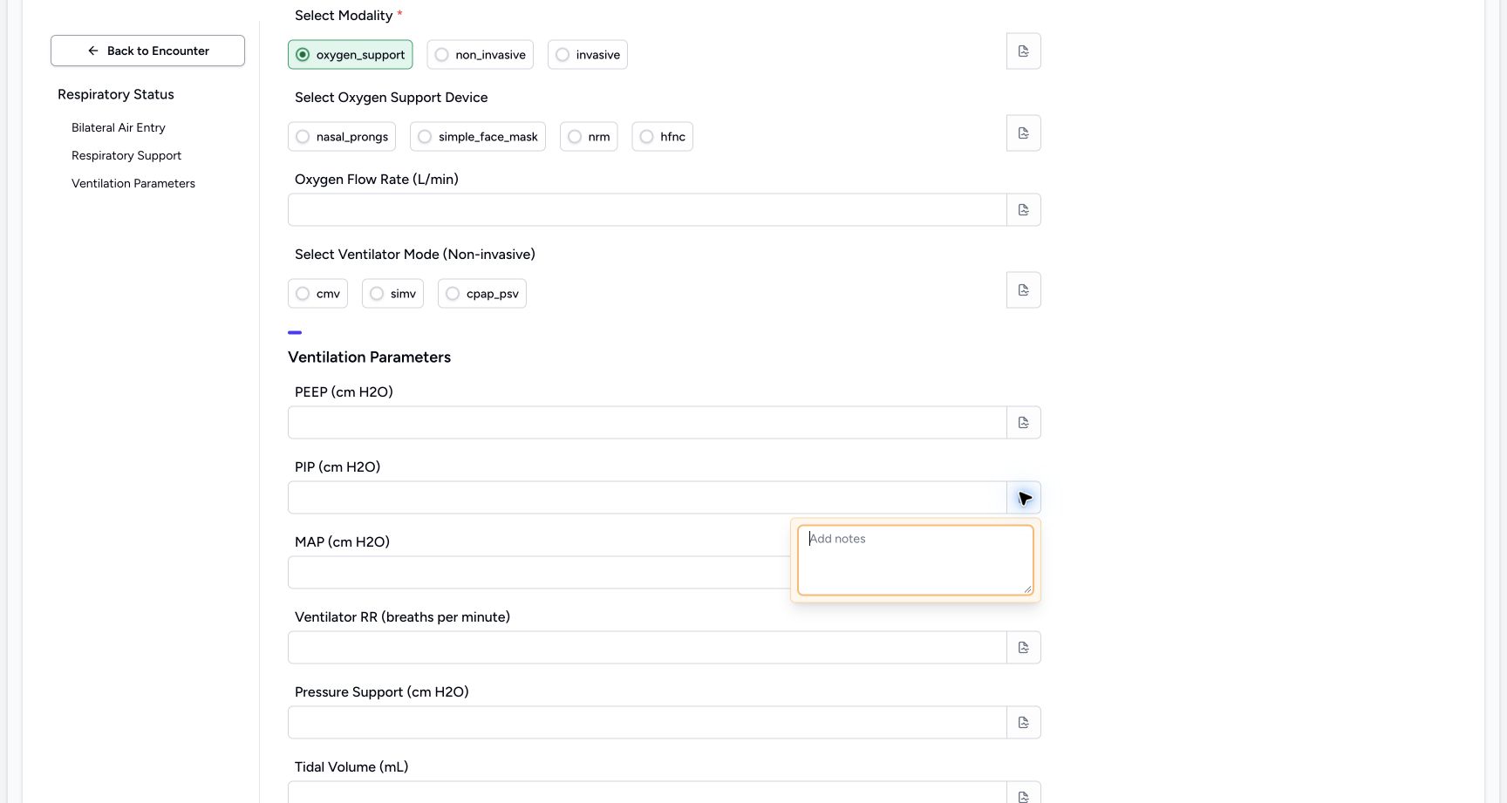This screenshot has width=1507, height=803.
Task: Select the oxygen_support modality radio
Action: pyautogui.click(x=351, y=55)
